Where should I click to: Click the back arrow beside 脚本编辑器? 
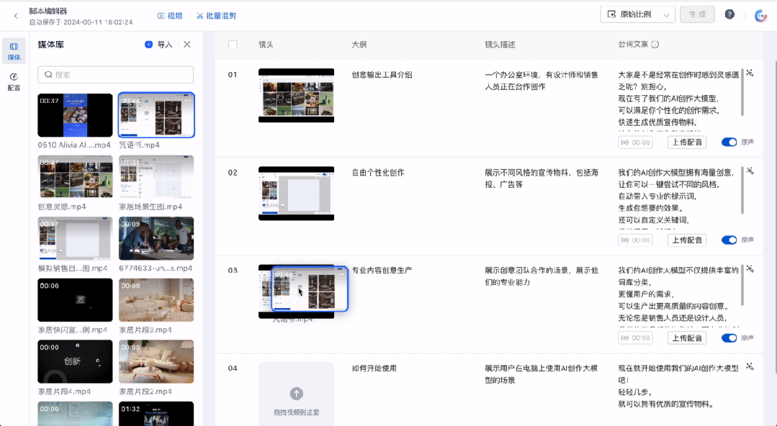16,16
